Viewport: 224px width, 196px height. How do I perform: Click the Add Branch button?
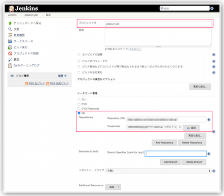pos(171,162)
